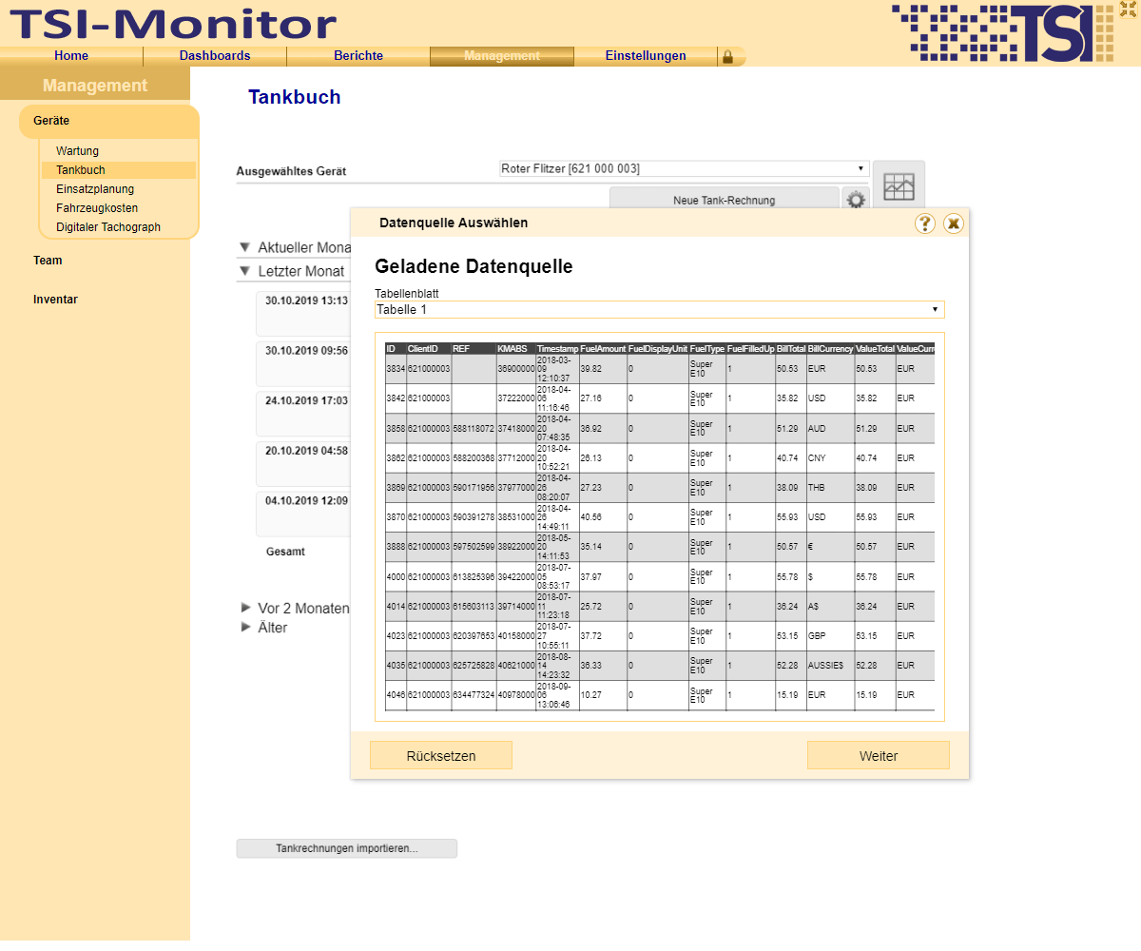Click the Rücksetzen button
This screenshot has width=1141, height=951.
click(441, 756)
